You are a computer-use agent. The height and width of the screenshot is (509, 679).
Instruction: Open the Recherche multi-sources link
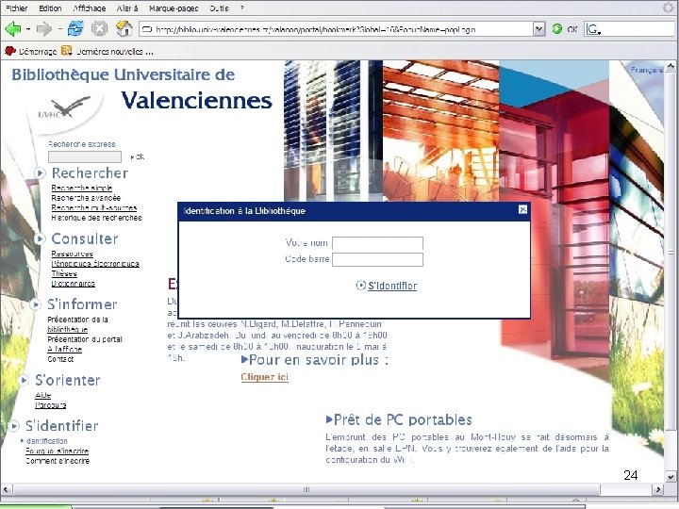pyautogui.click(x=94, y=207)
